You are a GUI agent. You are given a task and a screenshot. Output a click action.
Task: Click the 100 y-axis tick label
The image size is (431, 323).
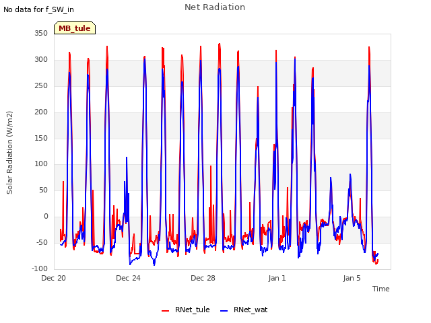coord(41,164)
